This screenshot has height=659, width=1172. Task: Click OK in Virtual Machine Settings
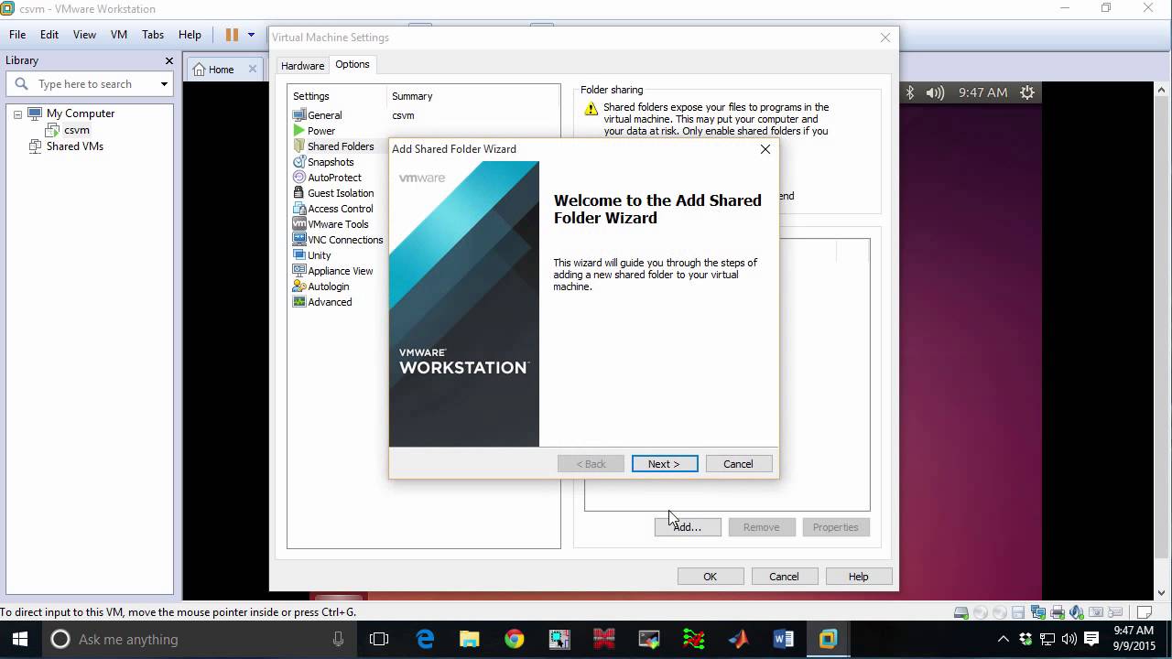click(711, 577)
